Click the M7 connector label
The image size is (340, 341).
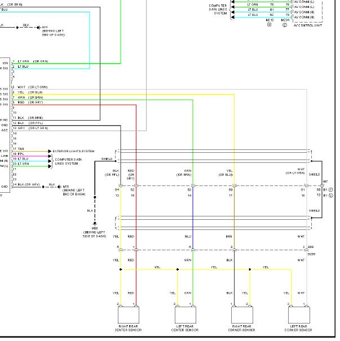pyautogui.click(x=325, y=181)
